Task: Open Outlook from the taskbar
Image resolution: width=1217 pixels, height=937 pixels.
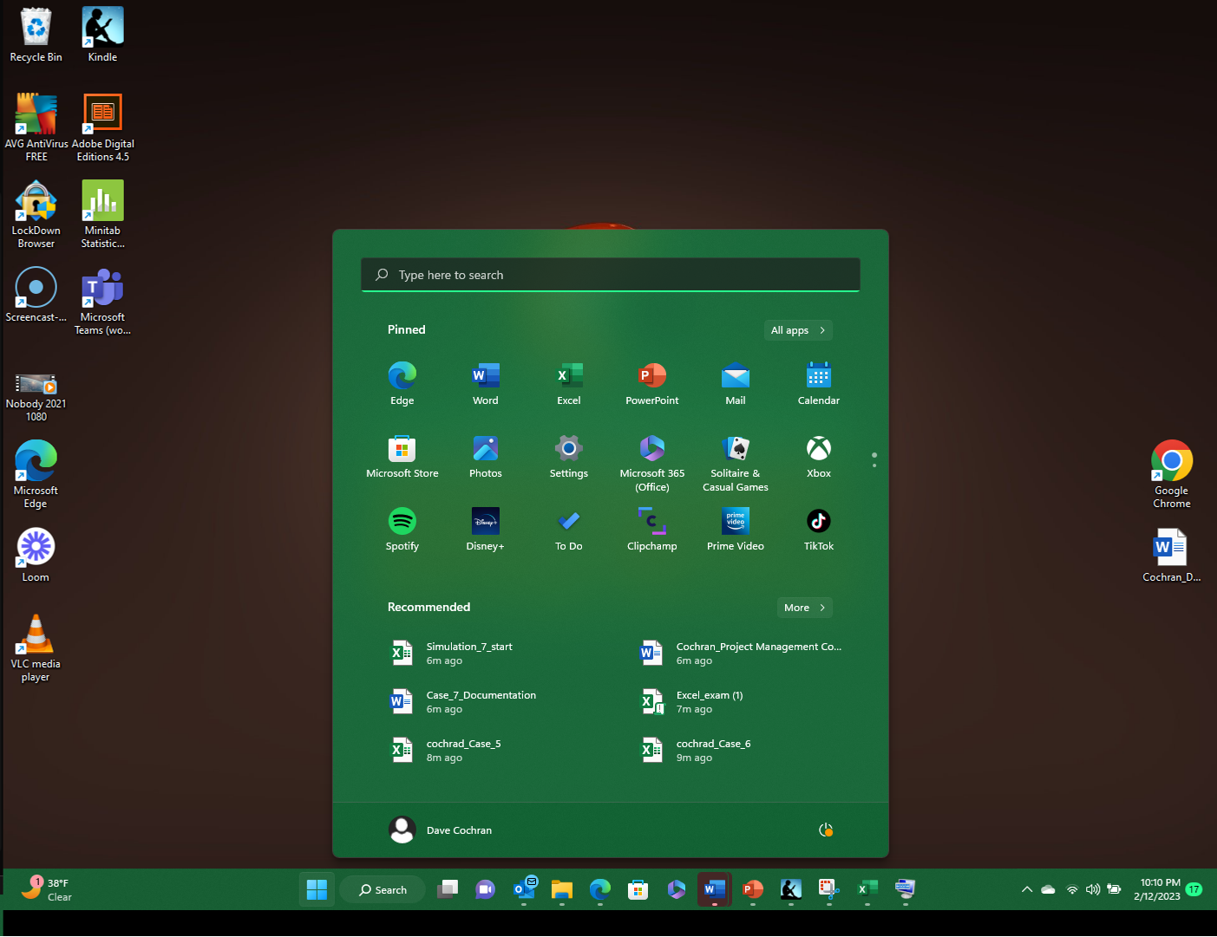Action: [x=523, y=889]
